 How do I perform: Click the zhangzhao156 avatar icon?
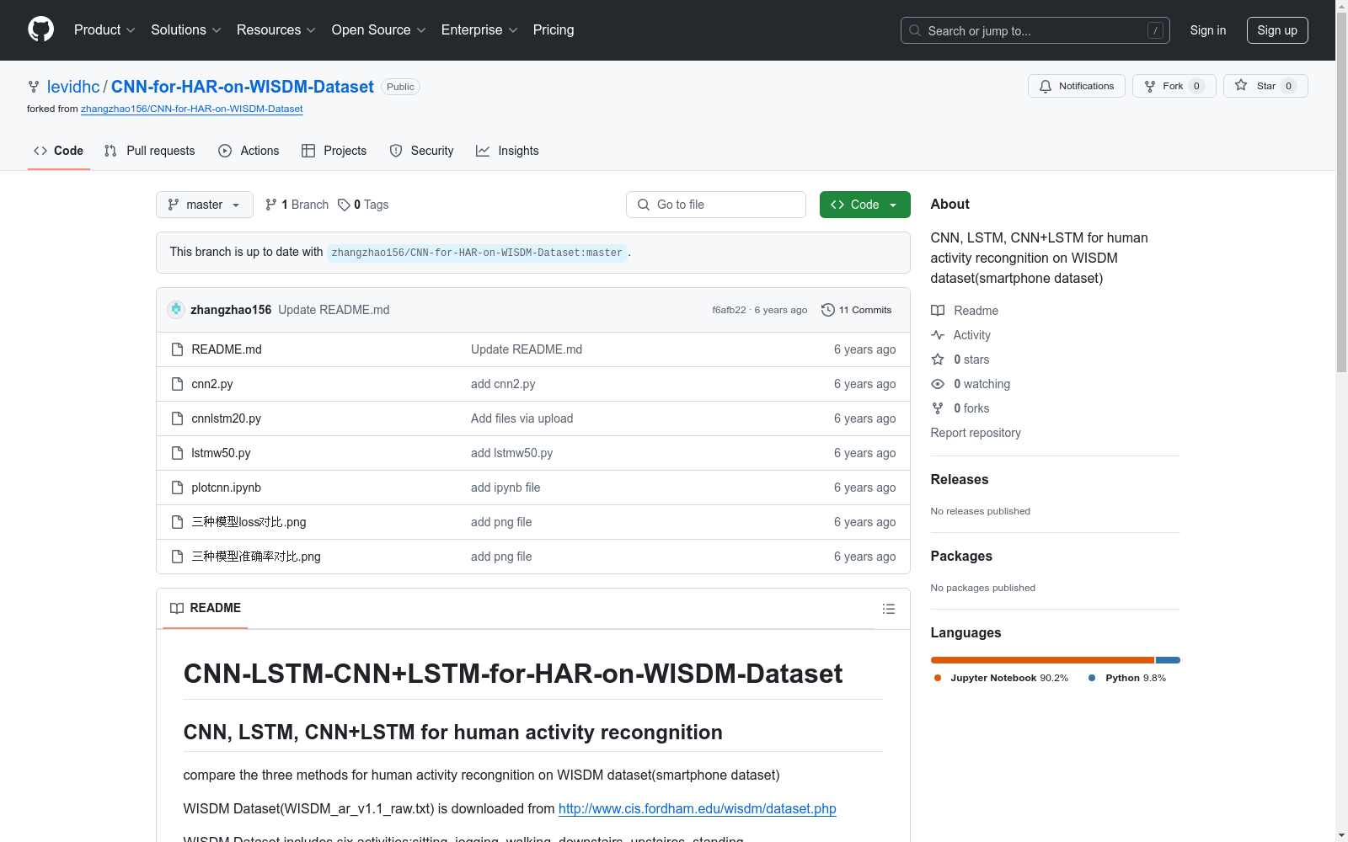(176, 310)
